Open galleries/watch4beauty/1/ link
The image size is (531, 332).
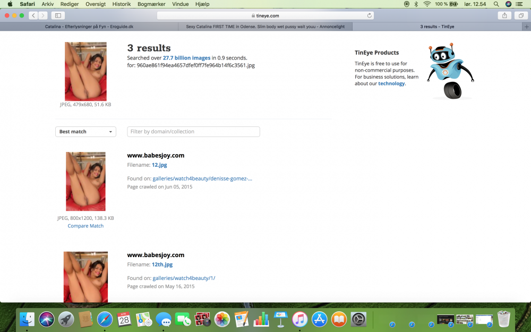tap(184, 278)
